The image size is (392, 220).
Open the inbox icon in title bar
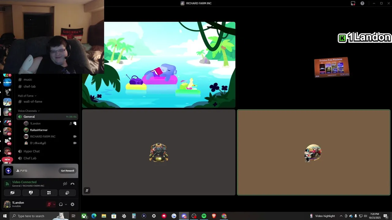tap(353, 3)
